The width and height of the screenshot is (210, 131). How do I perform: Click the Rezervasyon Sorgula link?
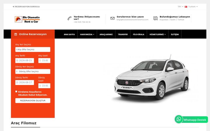point(27,6)
